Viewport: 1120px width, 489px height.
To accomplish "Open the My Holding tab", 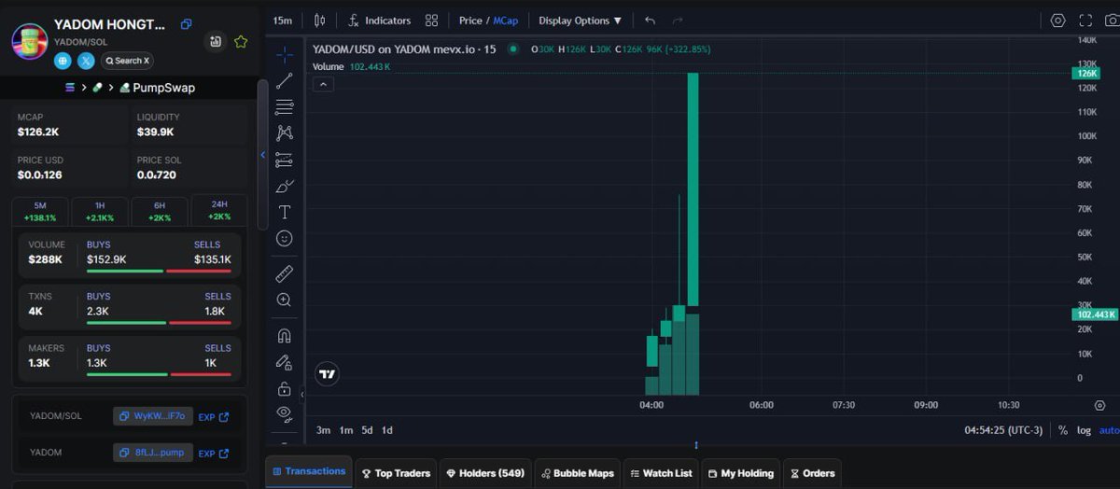I will (x=741, y=473).
